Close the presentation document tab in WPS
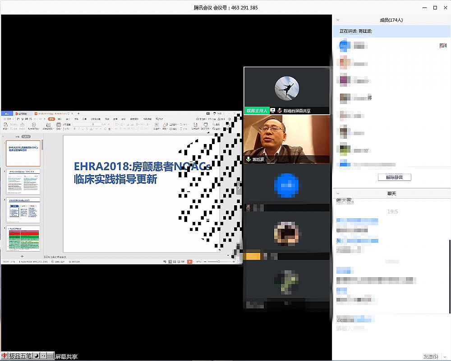This screenshot has height=361, width=451. pos(72,113)
